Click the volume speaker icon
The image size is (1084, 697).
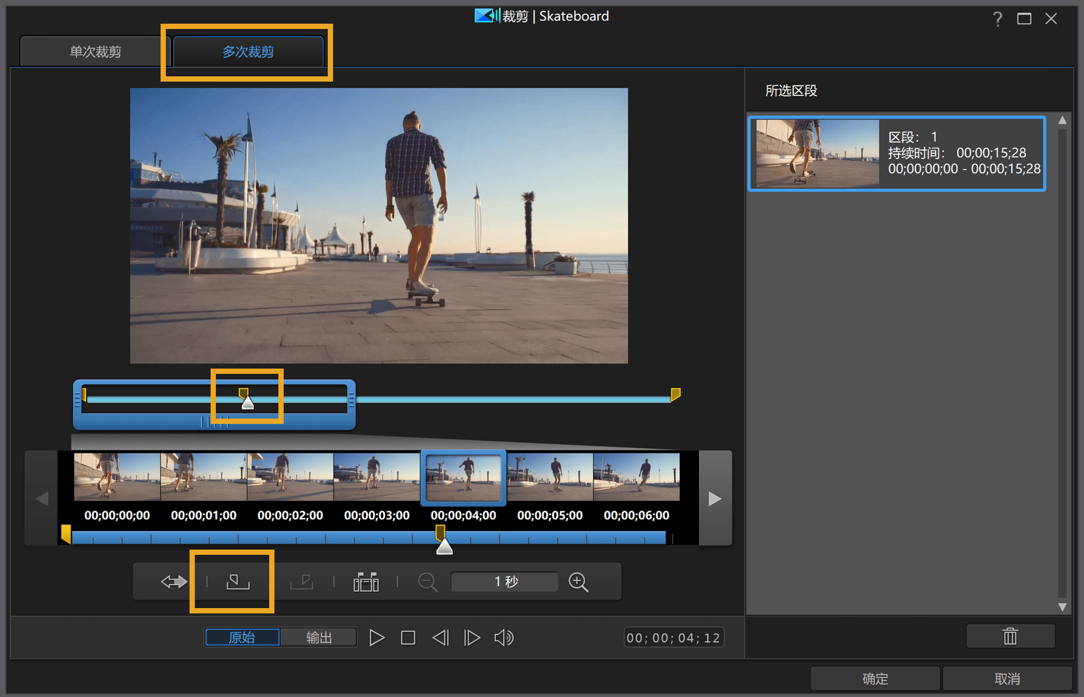504,638
